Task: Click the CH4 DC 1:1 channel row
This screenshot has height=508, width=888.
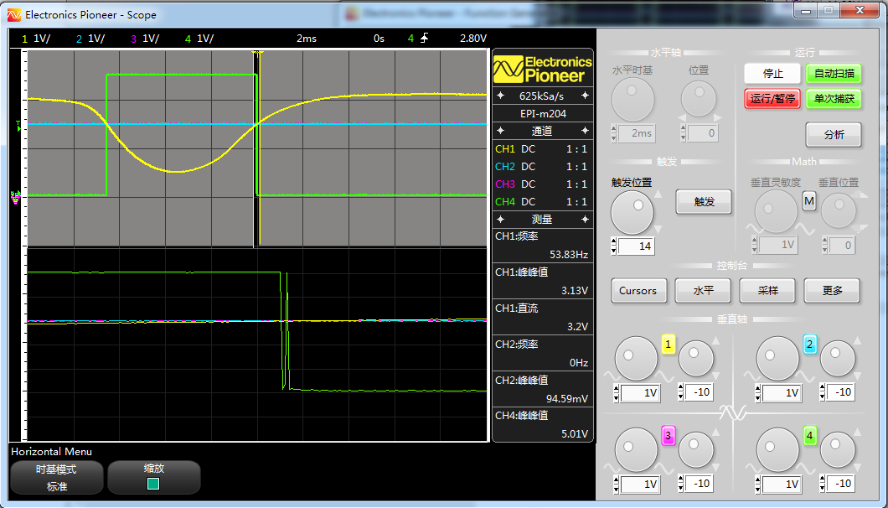Action: tap(543, 201)
